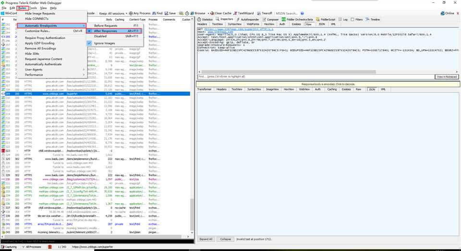Select the After Responses breakpoint option
Viewport: 461px width, 251px height.
point(114,31)
